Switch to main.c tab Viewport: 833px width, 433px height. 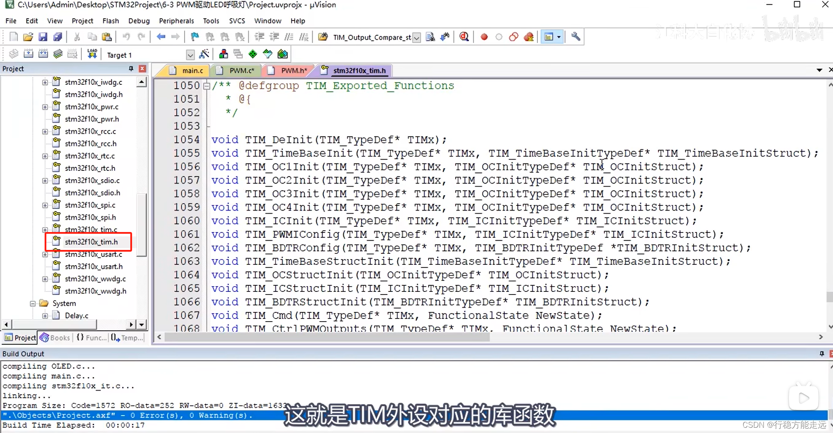pos(187,70)
